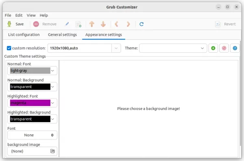Open resolution dropdown arrow
Image resolution: width=244 pixels, height=161 pixels.
[x=116, y=48]
